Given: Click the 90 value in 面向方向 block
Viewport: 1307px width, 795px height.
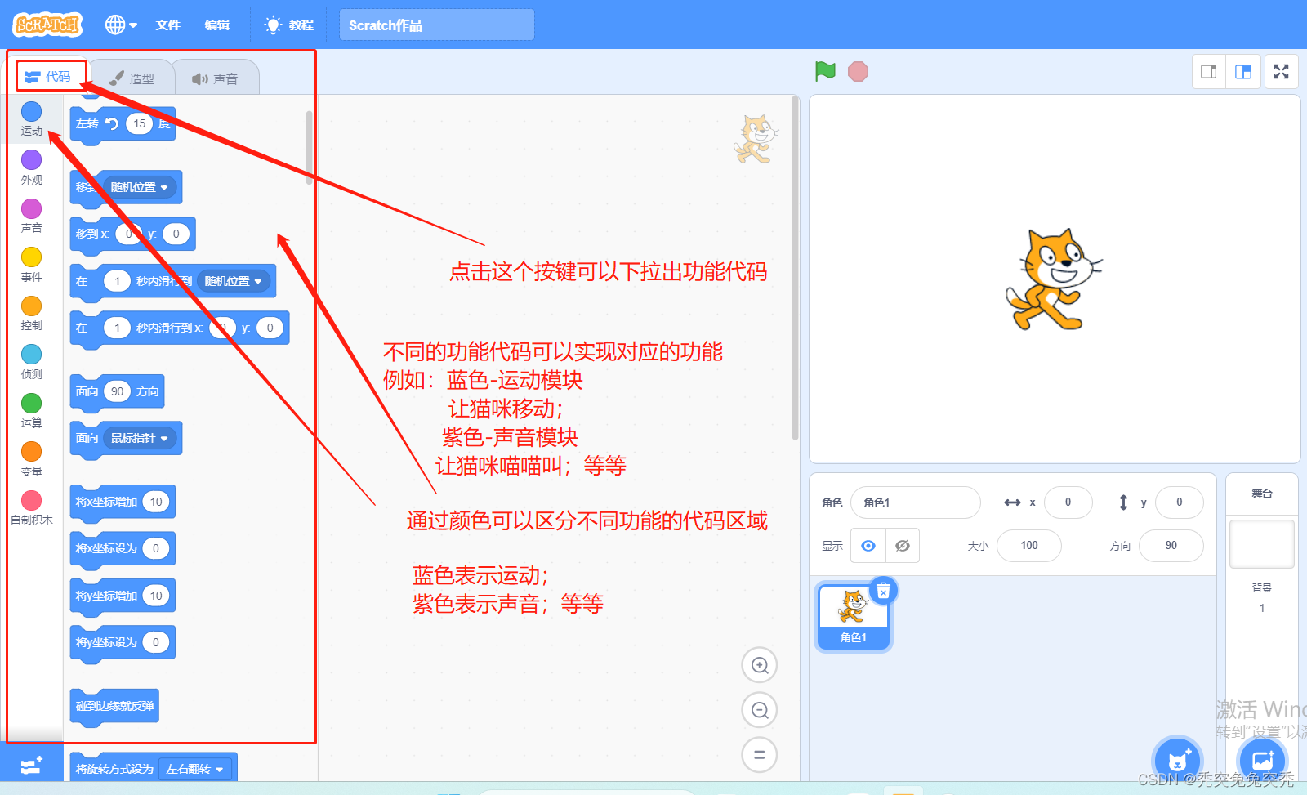Looking at the screenshot, I should click(x=118, y=391).
